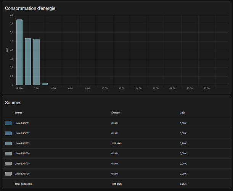The height and width of the screenshot is (191, 233).
Task: Click the 19 févr. axis label
Action: tap(19, 89)
